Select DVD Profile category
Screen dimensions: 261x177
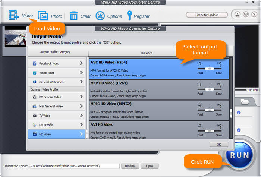[x=56, y=125]
